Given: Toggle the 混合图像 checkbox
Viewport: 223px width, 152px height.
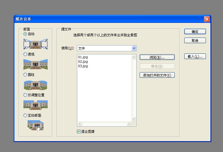Looking at the screenshot, I should 79,132.
